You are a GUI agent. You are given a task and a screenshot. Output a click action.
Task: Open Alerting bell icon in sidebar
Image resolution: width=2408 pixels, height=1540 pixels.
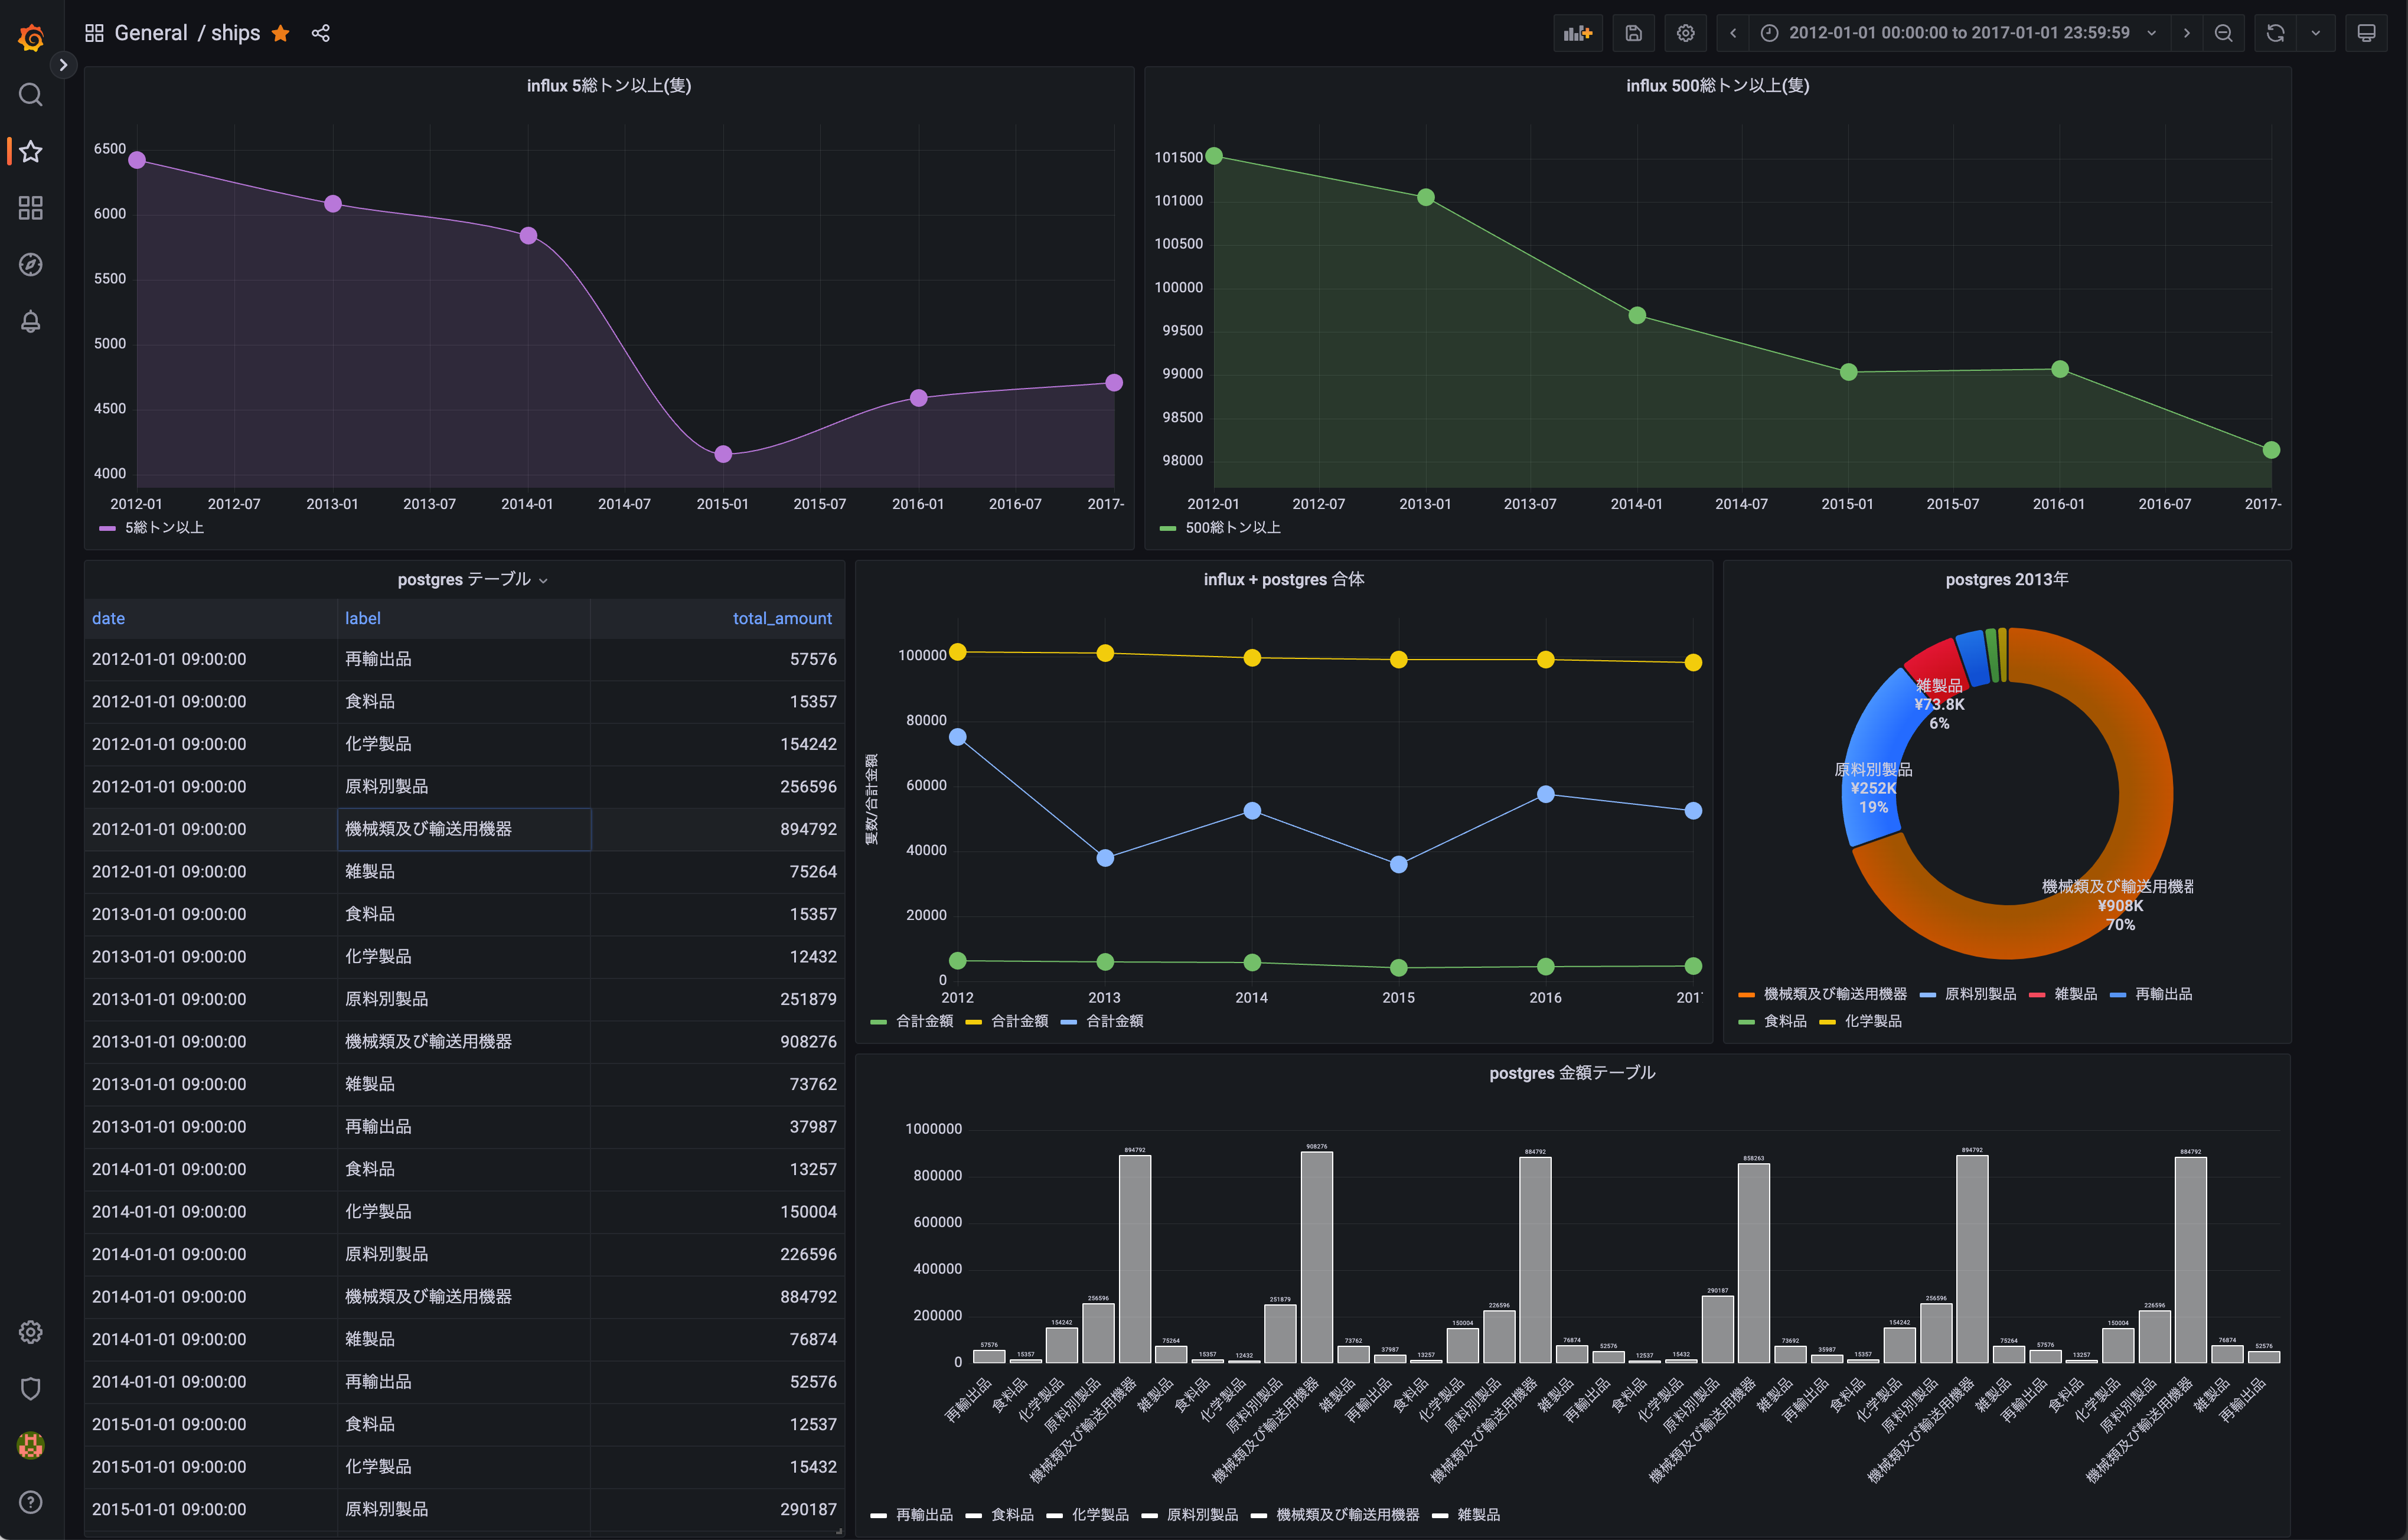[31, 322]
